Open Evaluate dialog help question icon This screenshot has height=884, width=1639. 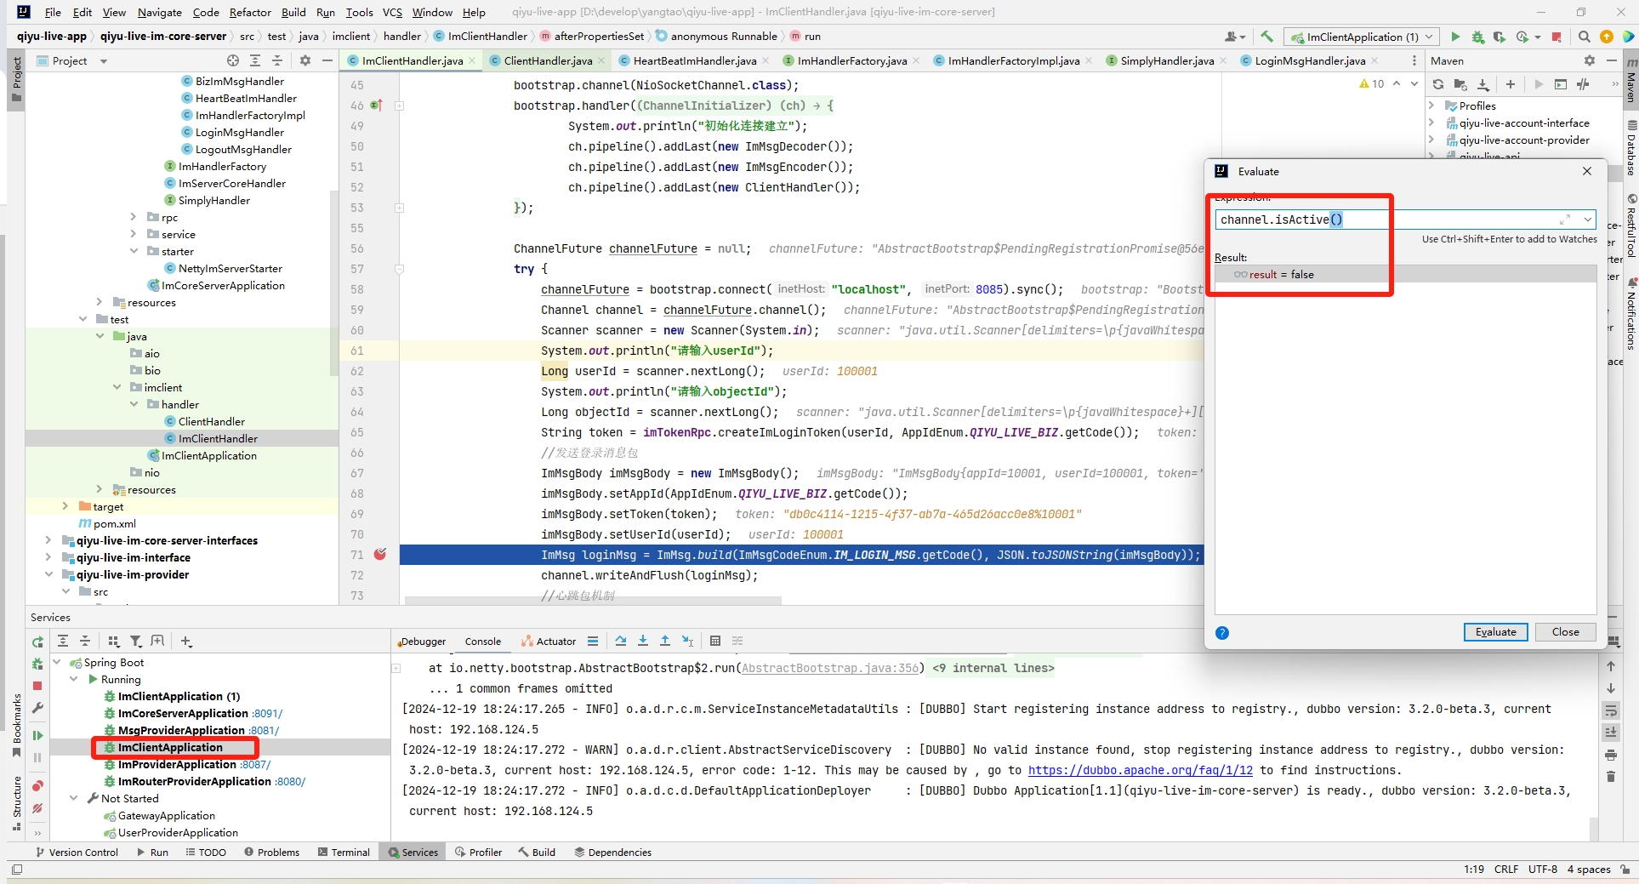(x=1222, y=632)
